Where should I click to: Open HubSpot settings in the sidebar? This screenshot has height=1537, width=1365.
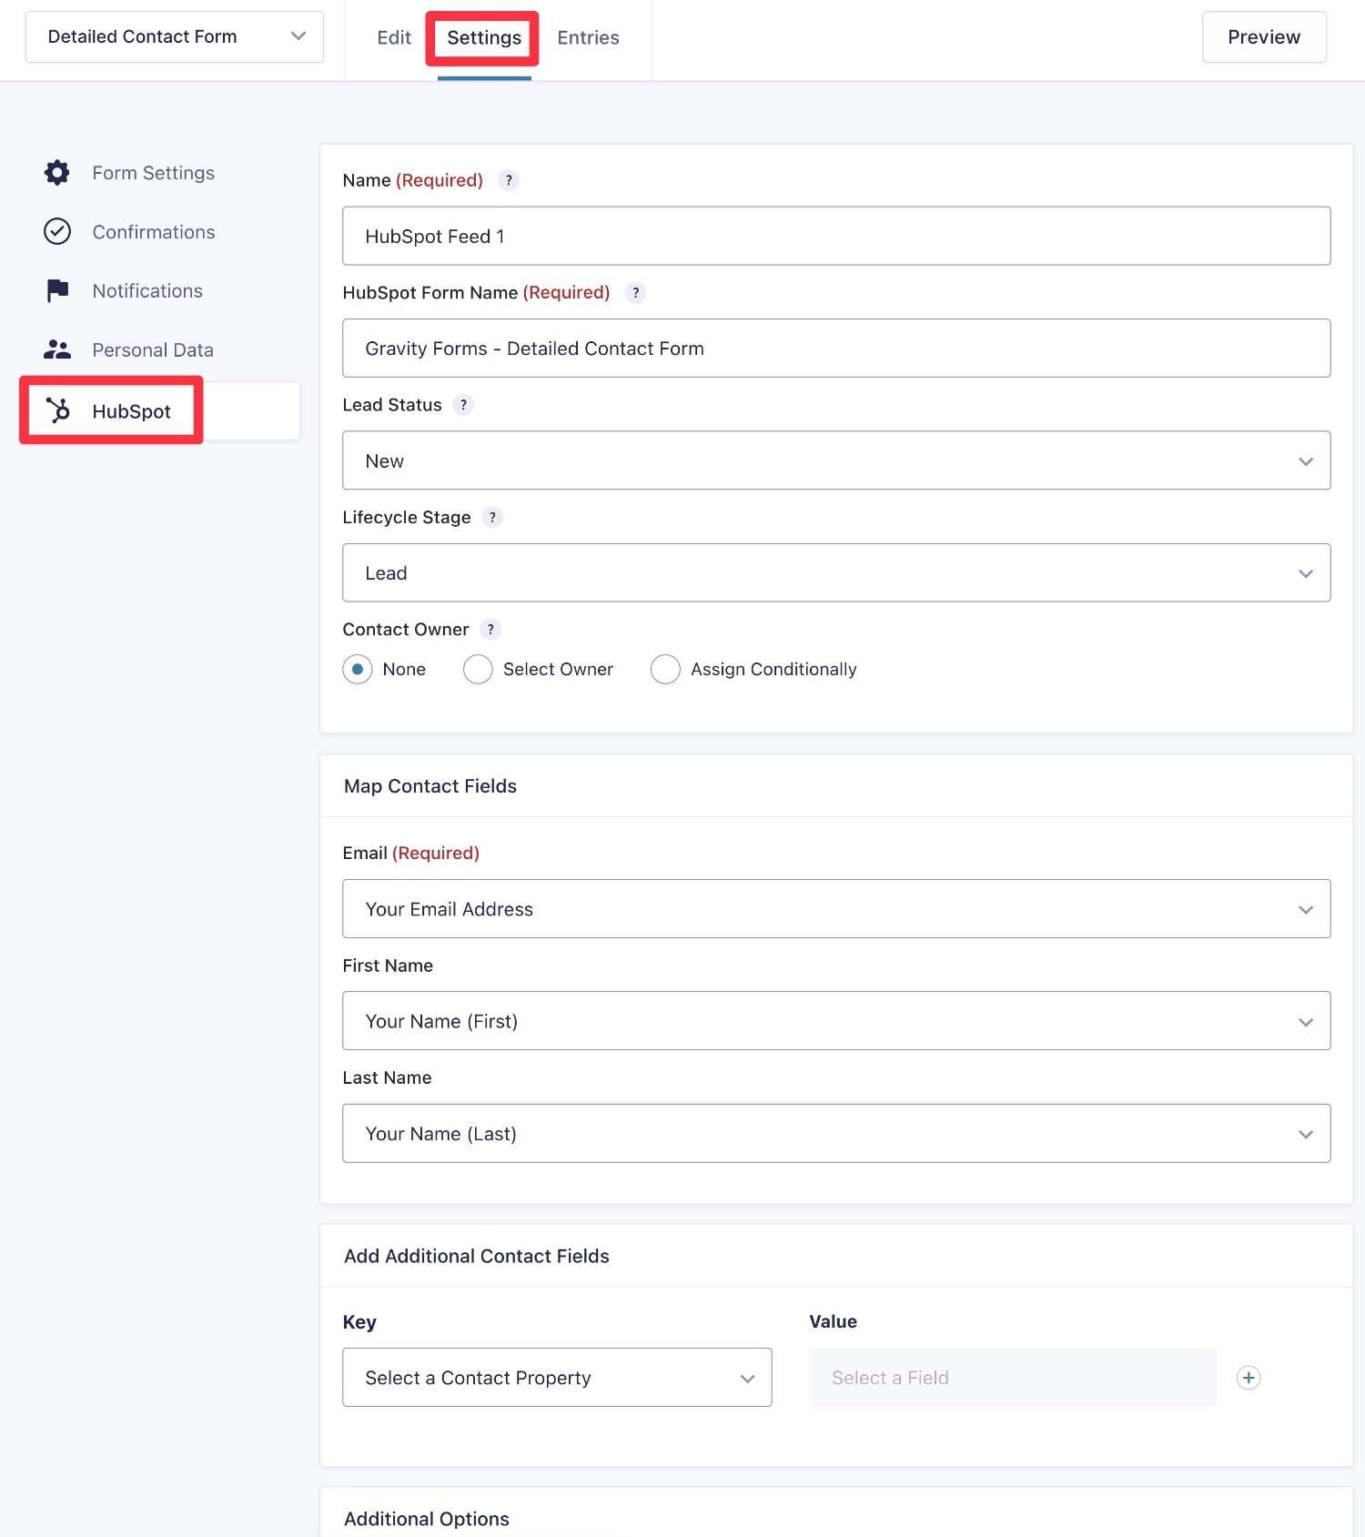click(x=160, y=410)
